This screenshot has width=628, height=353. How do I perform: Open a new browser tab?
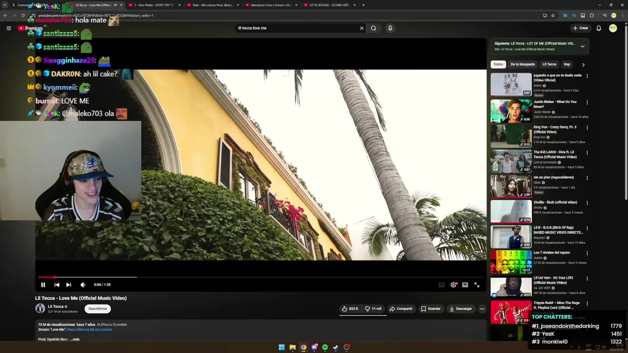(x=363, y=5)
